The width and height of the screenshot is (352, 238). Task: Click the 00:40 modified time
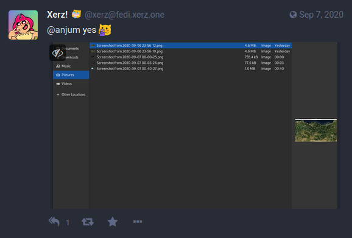279,69
